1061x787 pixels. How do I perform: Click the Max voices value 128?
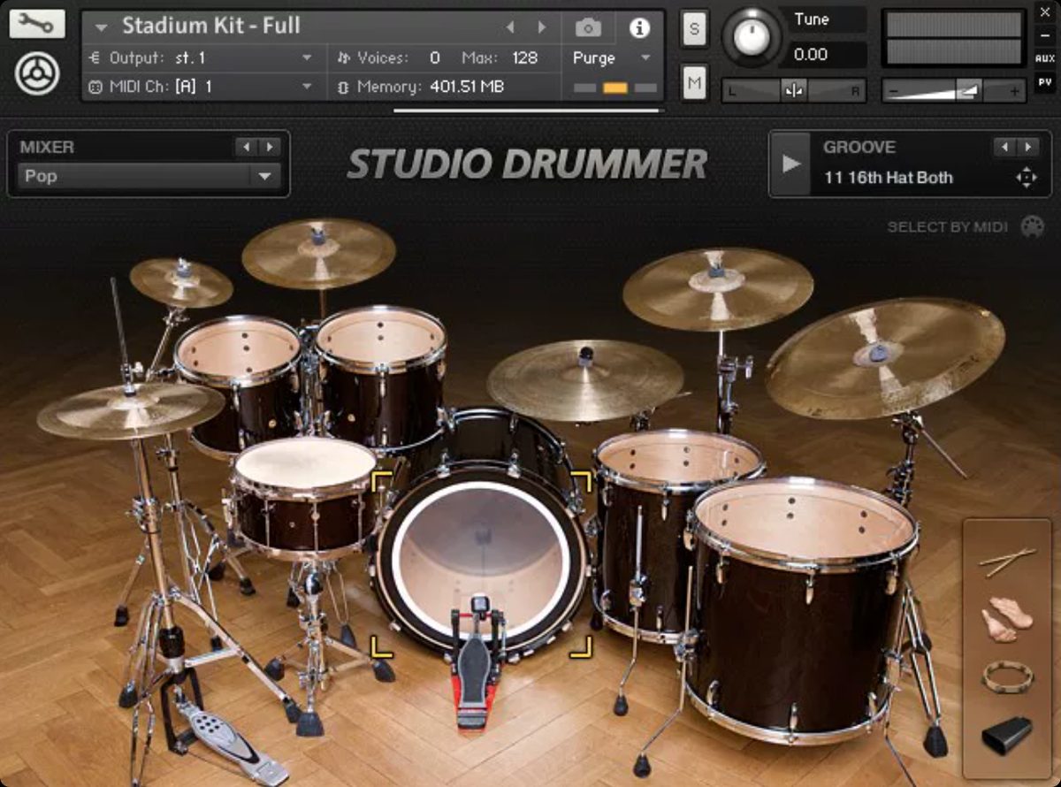pos(524,57)
